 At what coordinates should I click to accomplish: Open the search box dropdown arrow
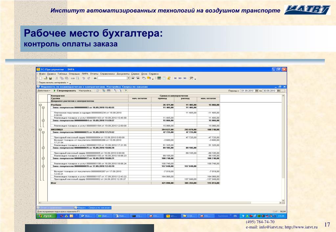[x=128, y=78]
